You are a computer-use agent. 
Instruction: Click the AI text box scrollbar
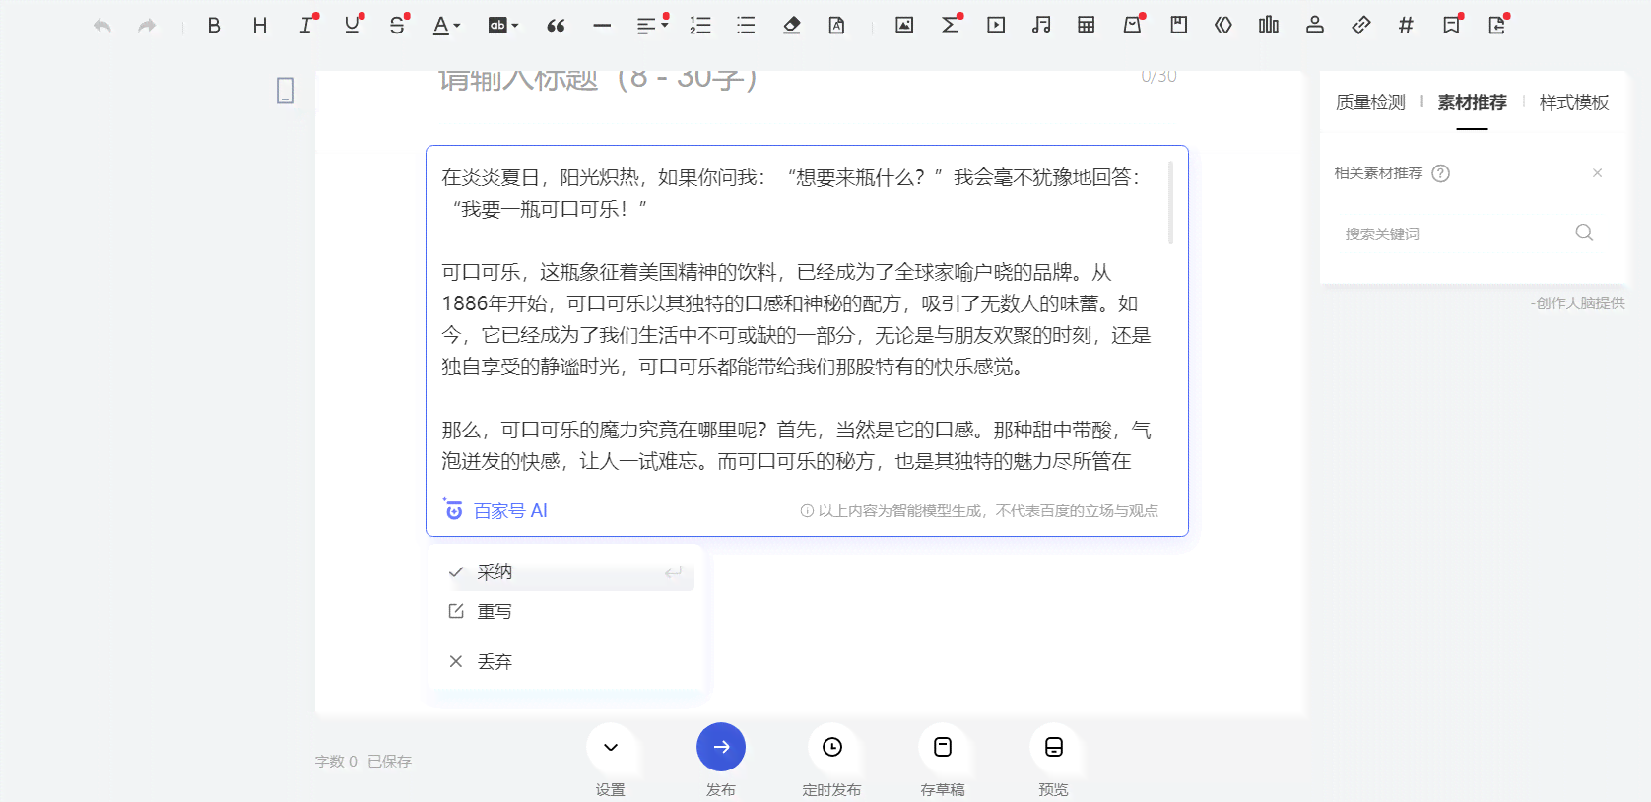point(1170,203)
